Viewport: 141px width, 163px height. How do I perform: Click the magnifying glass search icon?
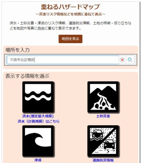[x=130, y=60]
